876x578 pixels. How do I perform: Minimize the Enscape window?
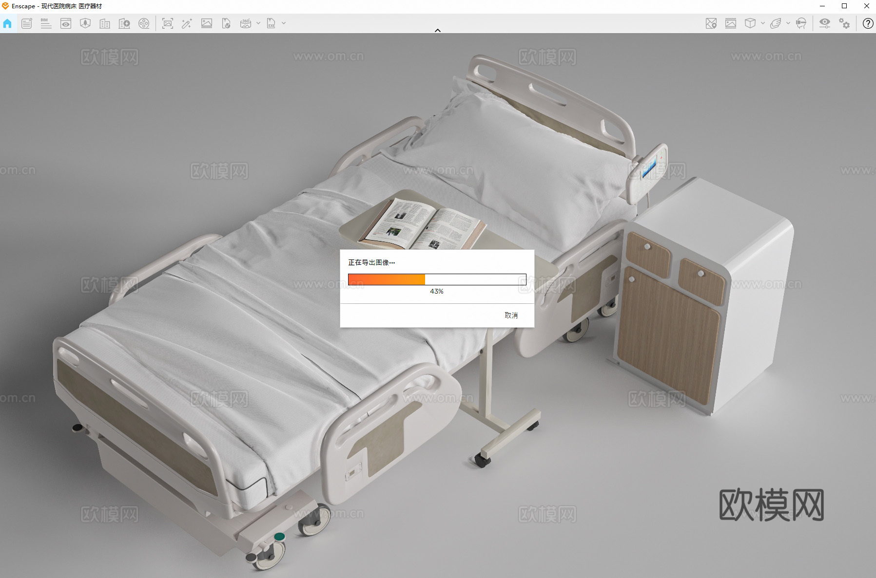pos(822,6)
